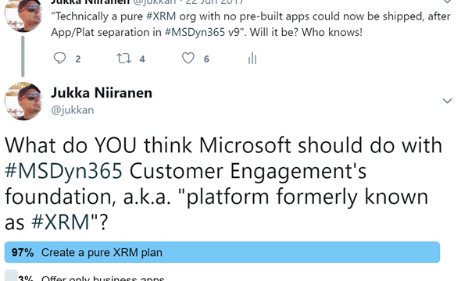Retweet the first tweet via retweet icon

tap(123, 58)
